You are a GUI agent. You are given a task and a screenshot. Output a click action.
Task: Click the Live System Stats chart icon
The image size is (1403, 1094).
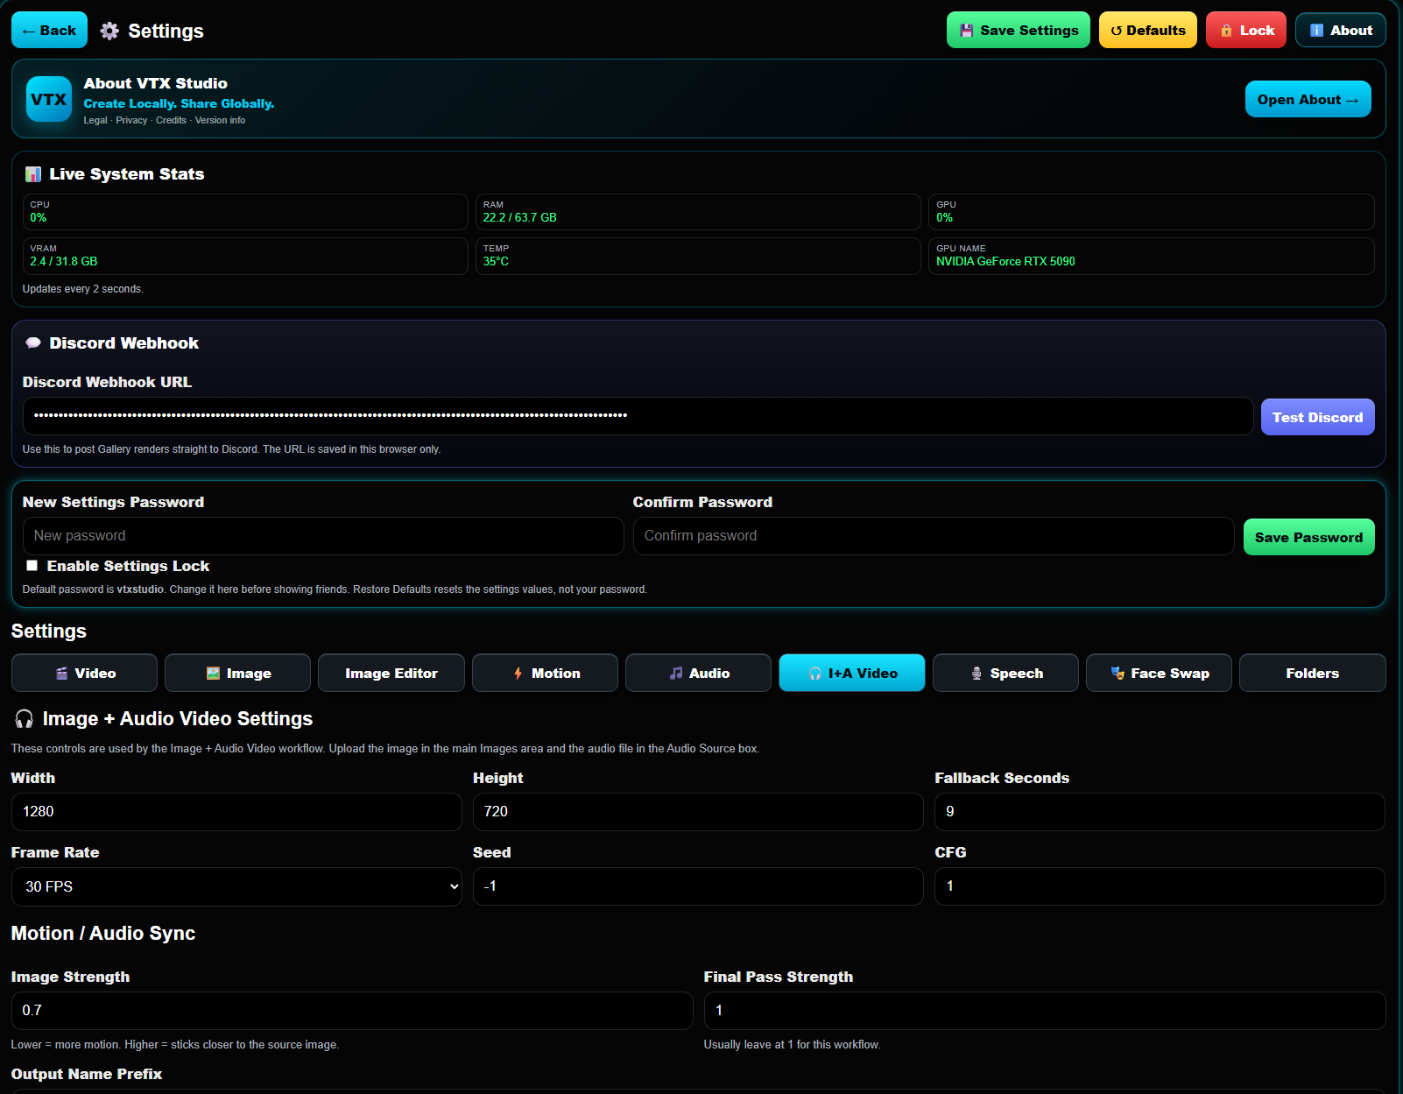33,174
